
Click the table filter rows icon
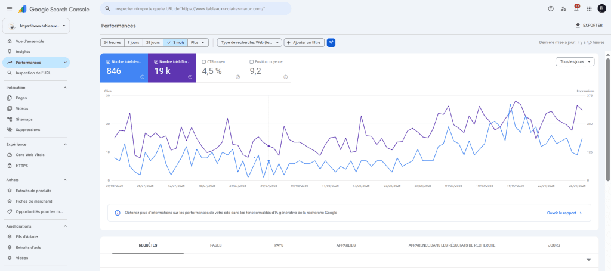click(589, 260)
